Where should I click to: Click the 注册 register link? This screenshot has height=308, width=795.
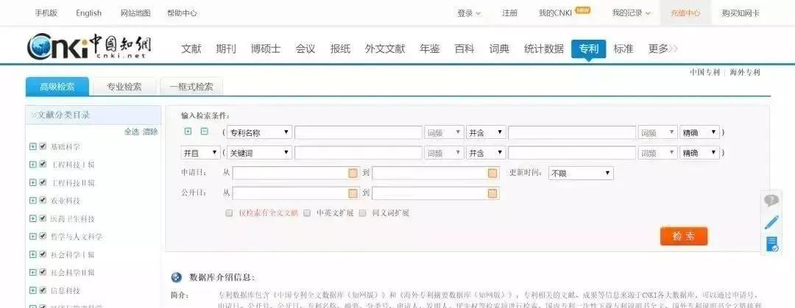point(509,13)
